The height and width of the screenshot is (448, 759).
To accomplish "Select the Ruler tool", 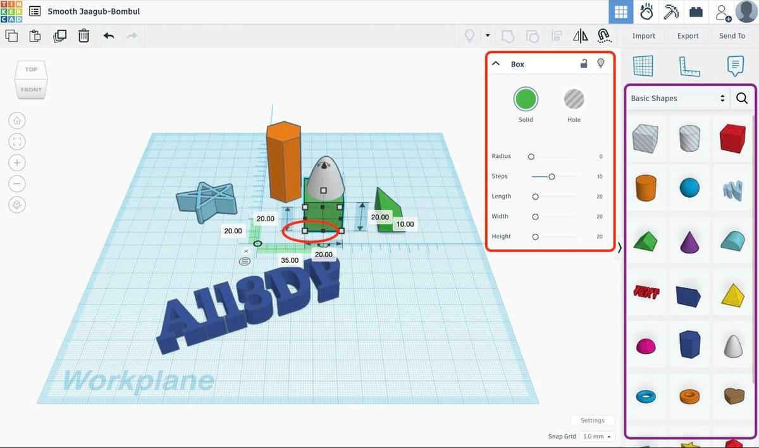I will (x=689, y=65).
